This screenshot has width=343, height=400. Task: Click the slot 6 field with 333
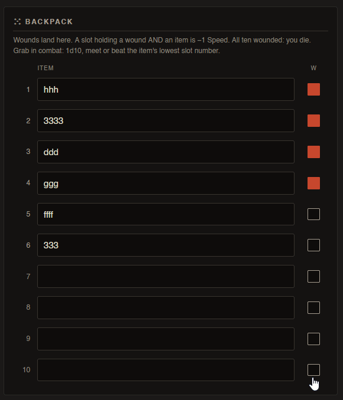coord(166,245)
